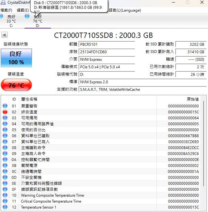Click the rotation rate value ---- (SSD)
The width and height of the screenshot is (208, 212).
(x=191, y=59)
